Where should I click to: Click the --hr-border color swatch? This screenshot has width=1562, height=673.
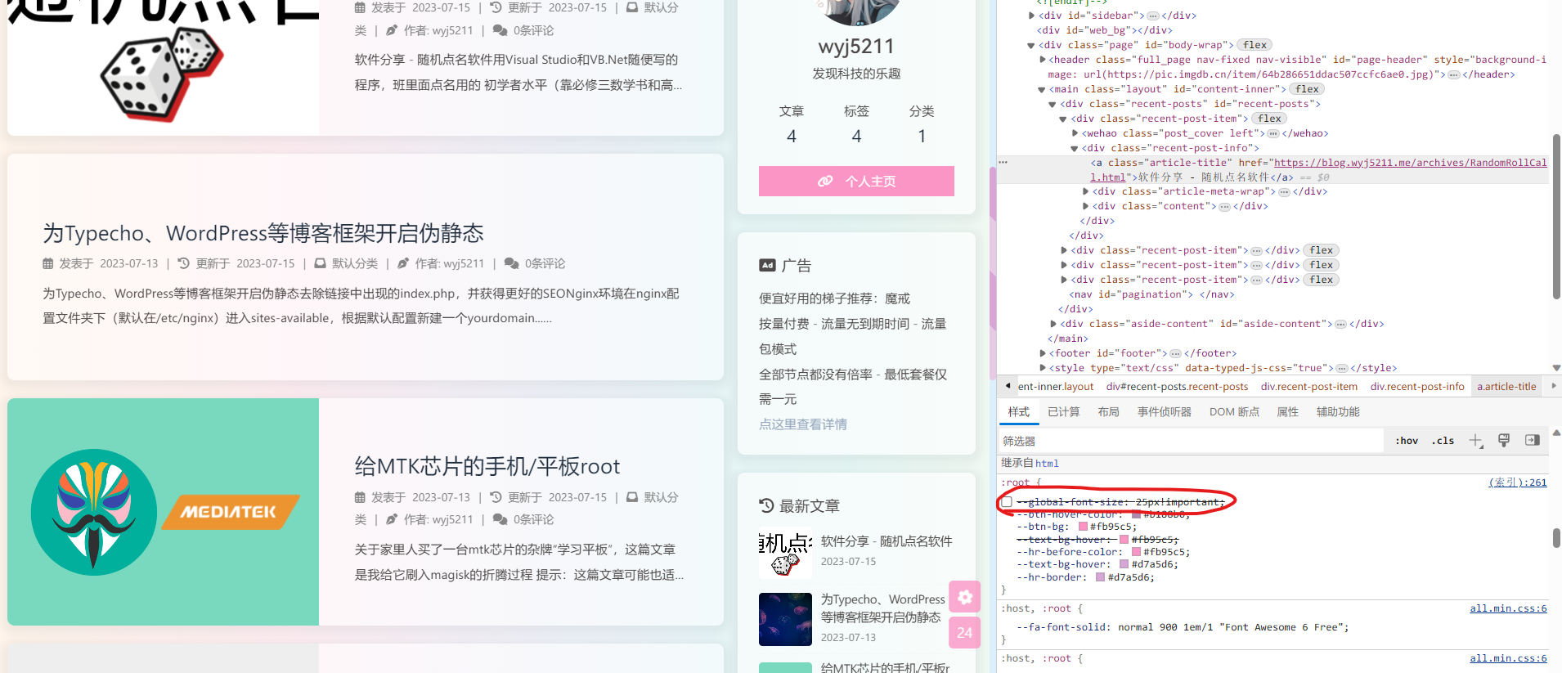pos(1100,577)
